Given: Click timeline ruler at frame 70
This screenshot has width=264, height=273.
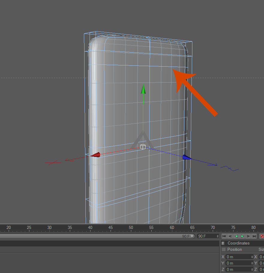Looking at the screenshot, I should tap(213, 228).
